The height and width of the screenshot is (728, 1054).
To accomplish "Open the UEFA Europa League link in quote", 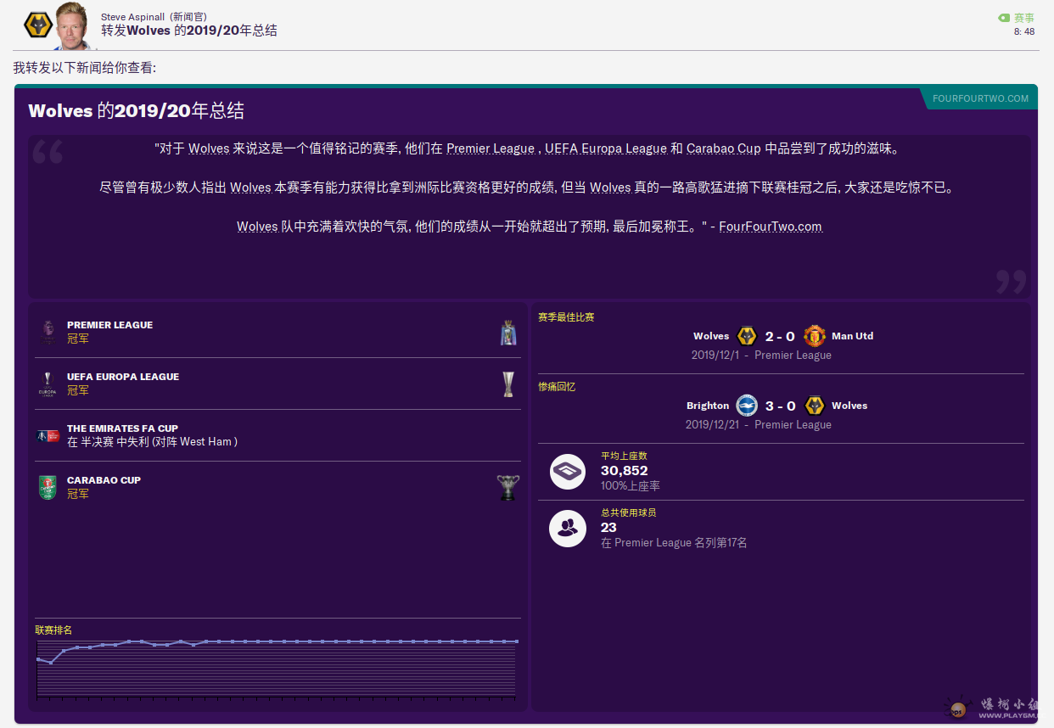I will (x=606, y=148).
